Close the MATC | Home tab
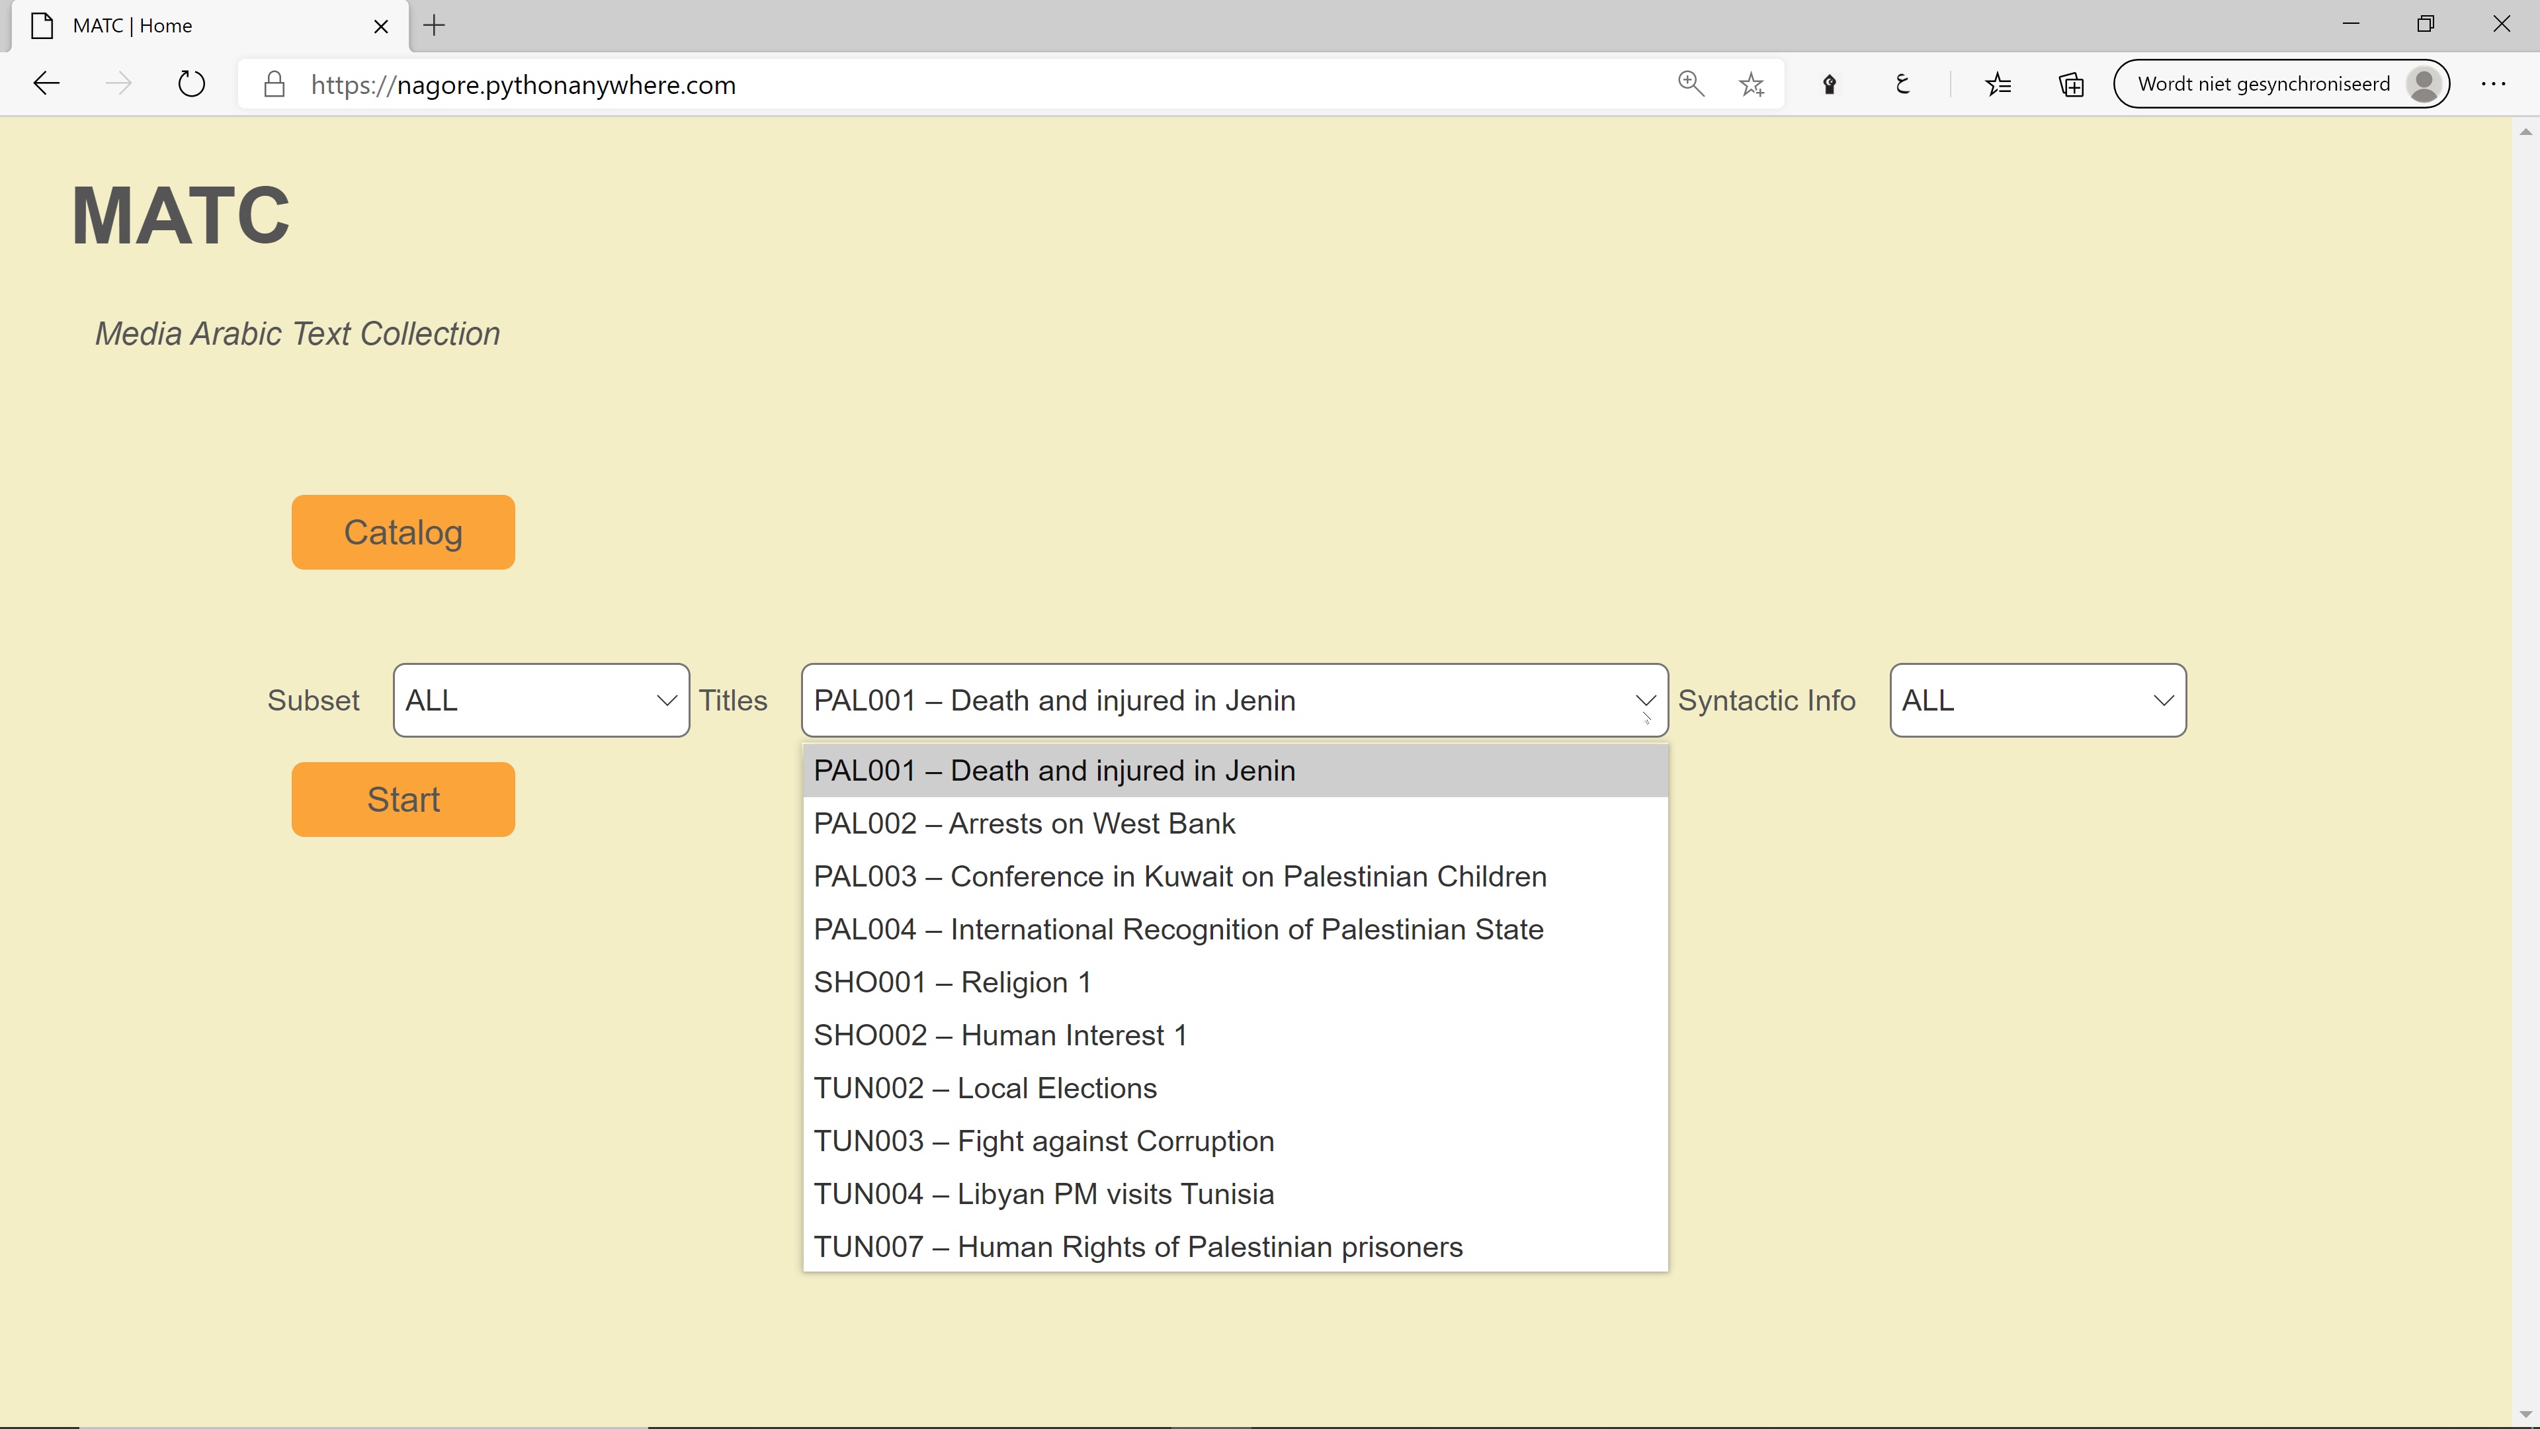This screenshot has width=2540, height=1429. coord(380,26)
